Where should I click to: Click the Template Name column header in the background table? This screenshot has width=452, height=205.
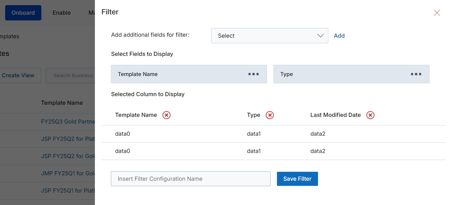(x=62, y=103)
